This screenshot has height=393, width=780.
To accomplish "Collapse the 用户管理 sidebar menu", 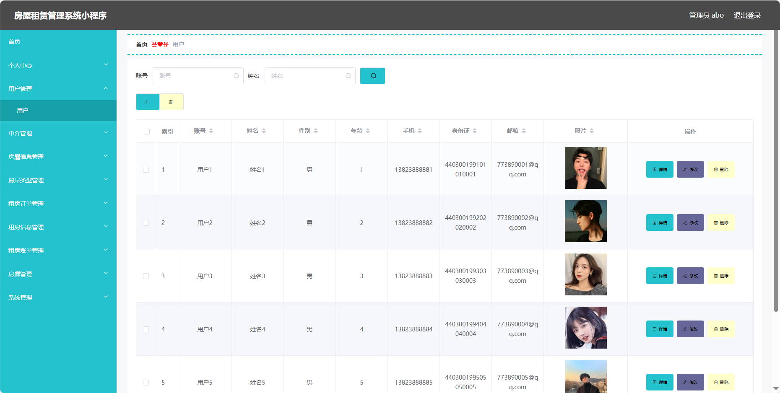I will click(x=58, y=88).
